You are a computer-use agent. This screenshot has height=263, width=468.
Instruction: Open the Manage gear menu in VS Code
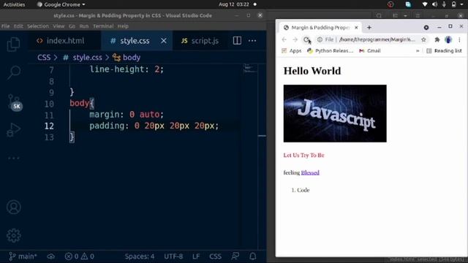(14, 235)
